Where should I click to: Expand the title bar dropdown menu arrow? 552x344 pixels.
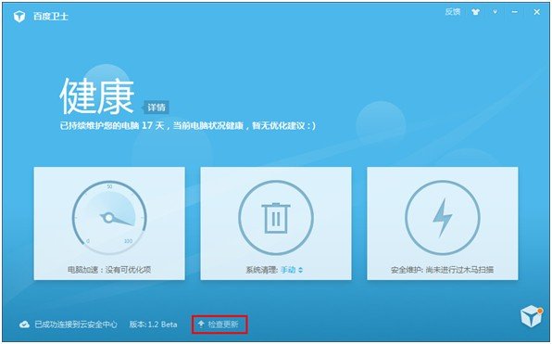tap(495, 12)
